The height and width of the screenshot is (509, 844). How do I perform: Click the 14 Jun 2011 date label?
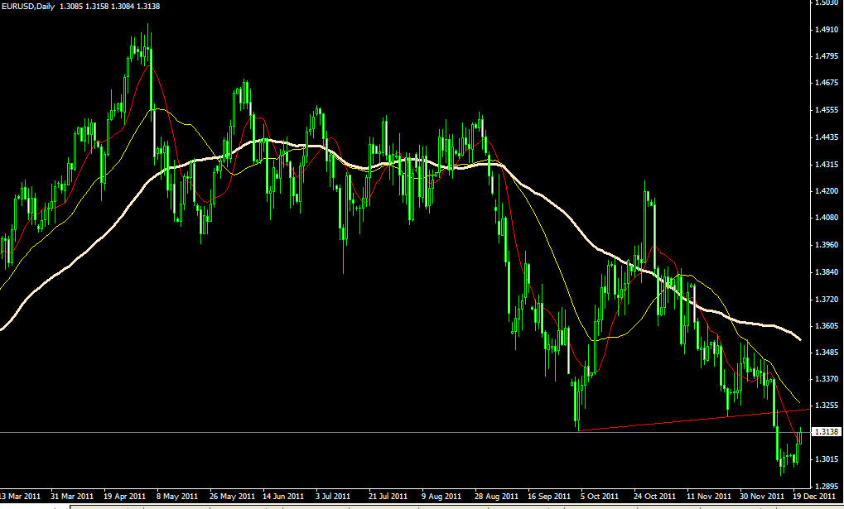(283, 496)
